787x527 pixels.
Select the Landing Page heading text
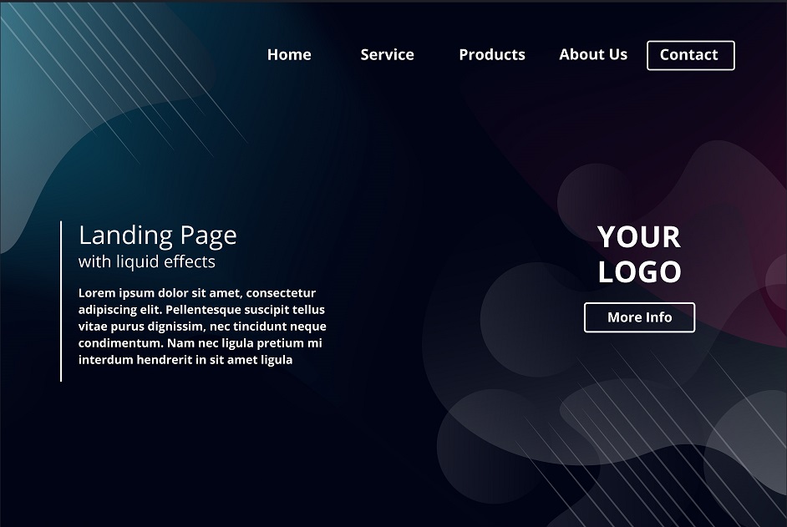(158, 236)
